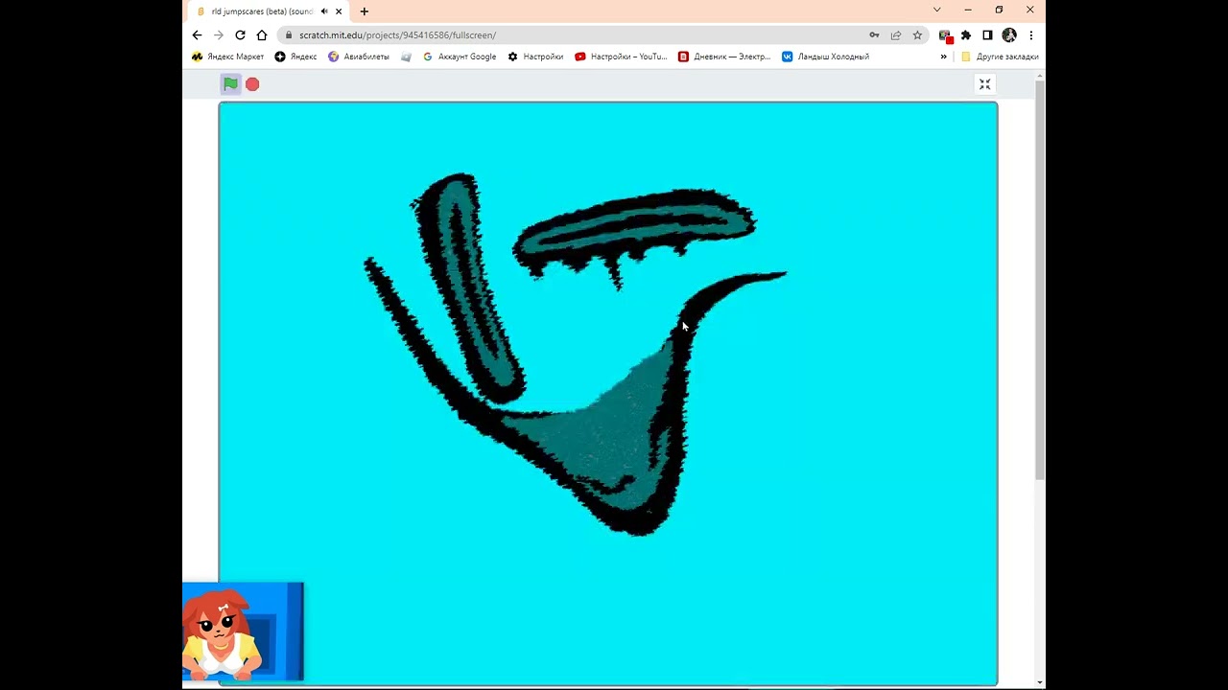
Task: Click the green flag to start project
Action: pyautogui.click(x=230, y=84)
